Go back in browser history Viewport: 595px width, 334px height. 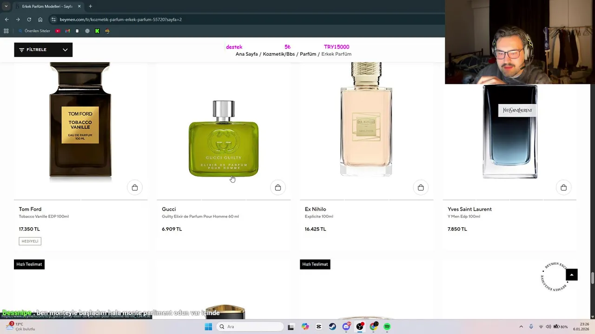pos(7,19)
